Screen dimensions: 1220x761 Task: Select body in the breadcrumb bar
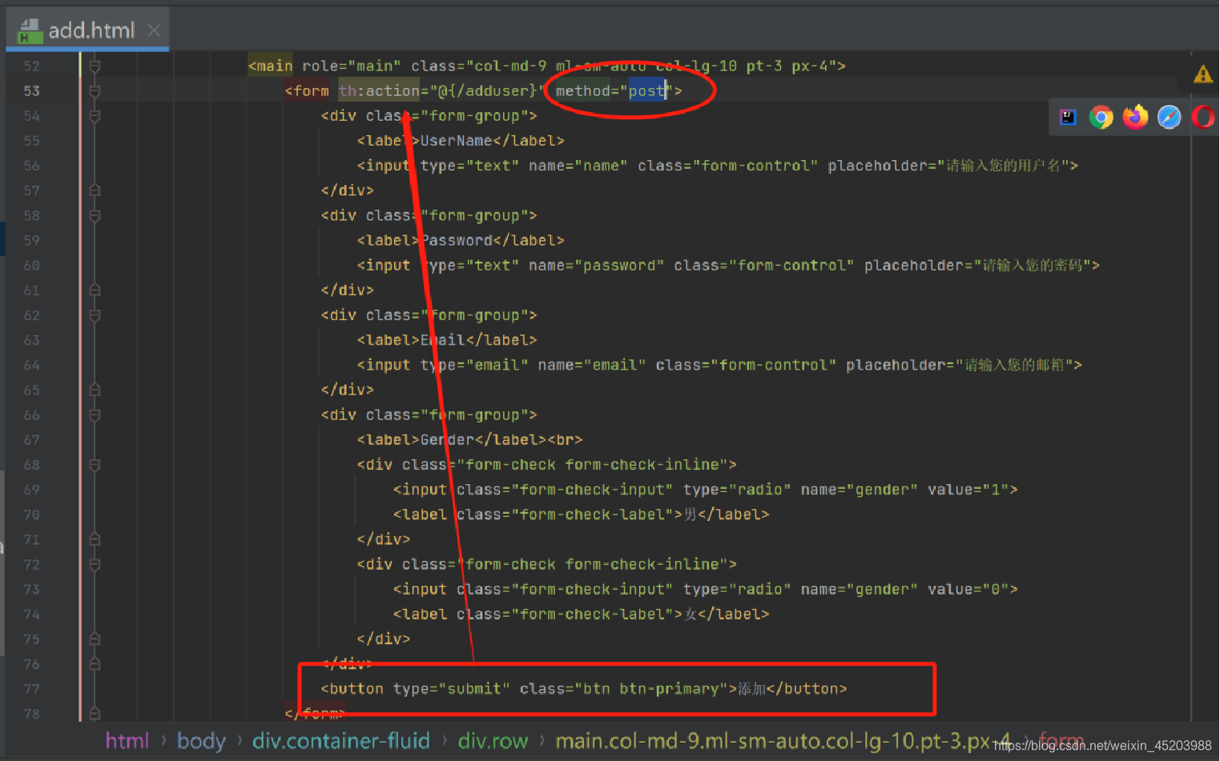coord(201,741)
